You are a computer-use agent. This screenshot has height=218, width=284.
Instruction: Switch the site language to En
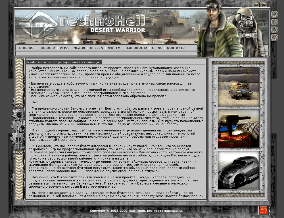tap(256, 5)
